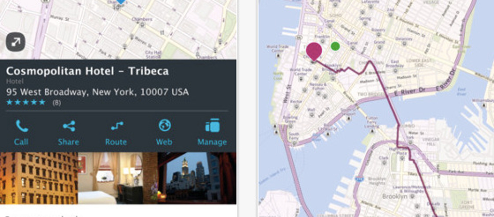Image resolution: width=494 pixels, height=217 pixels.
Task: Tap the 95 West Broadway address
Action: point(97,92)
